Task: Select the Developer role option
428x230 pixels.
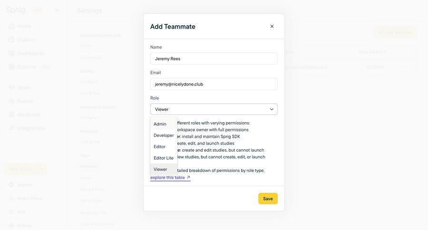Action: [x=164, y=135]
